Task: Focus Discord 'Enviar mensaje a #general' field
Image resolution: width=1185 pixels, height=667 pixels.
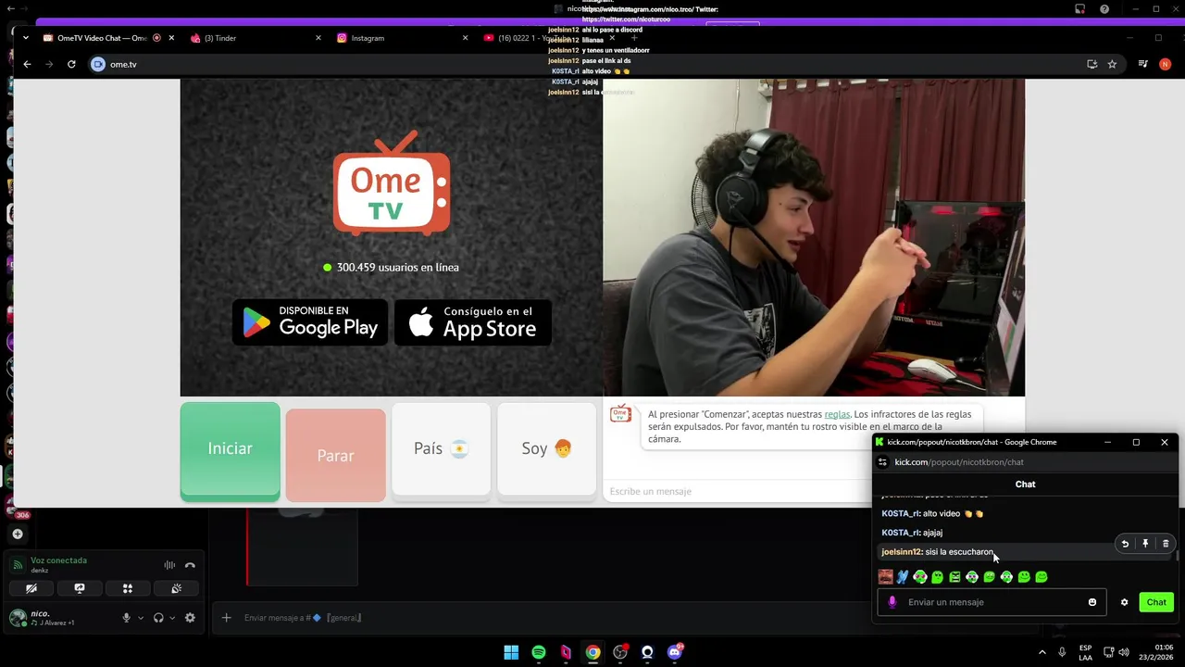Action: 546,618
